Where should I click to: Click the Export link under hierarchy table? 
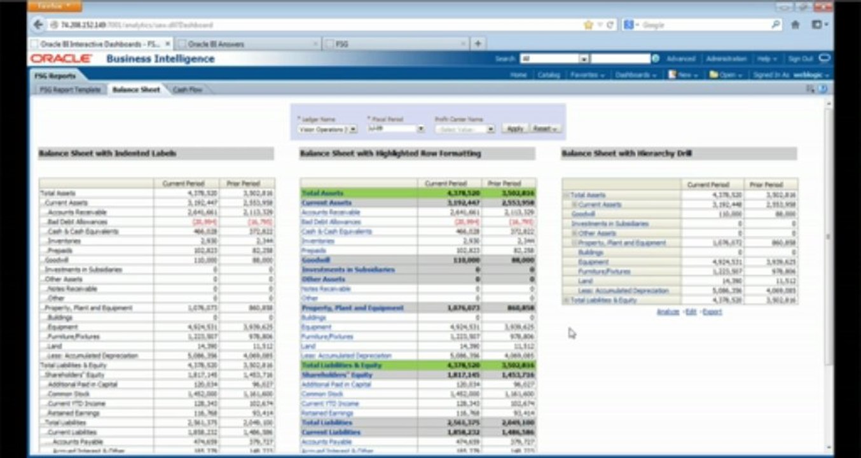coord(712,312)
